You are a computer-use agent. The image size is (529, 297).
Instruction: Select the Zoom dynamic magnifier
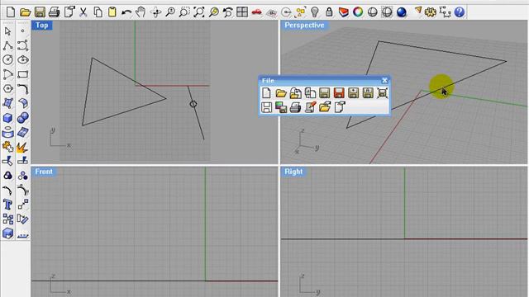170,12
